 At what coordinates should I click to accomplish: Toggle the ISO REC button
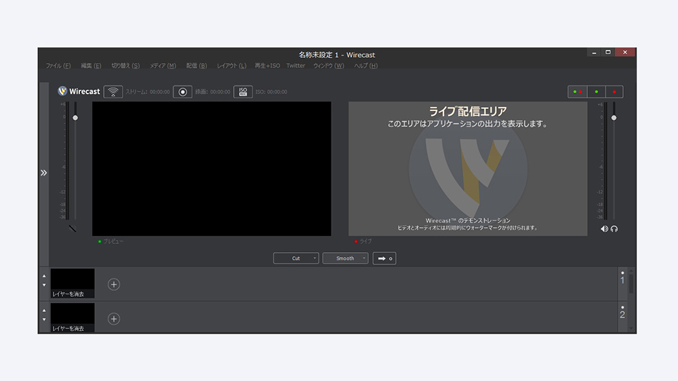tap(243, 92)
